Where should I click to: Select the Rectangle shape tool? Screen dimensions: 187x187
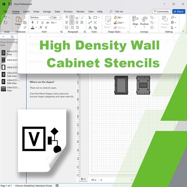(95, 18)
